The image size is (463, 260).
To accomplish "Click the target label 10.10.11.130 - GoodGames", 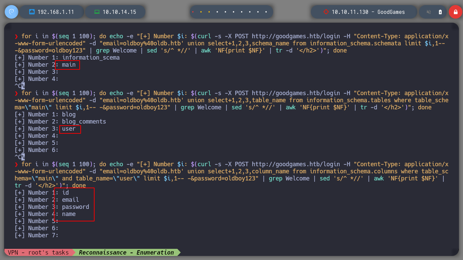I will tap(368, 12).
